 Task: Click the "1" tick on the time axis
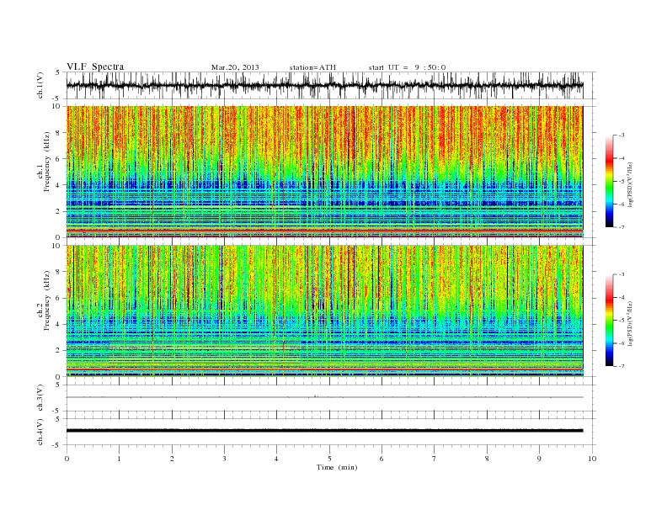[120, 459]
